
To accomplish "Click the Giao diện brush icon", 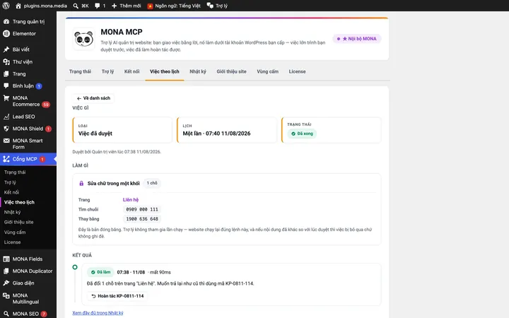I will click(x=6, y=283).
